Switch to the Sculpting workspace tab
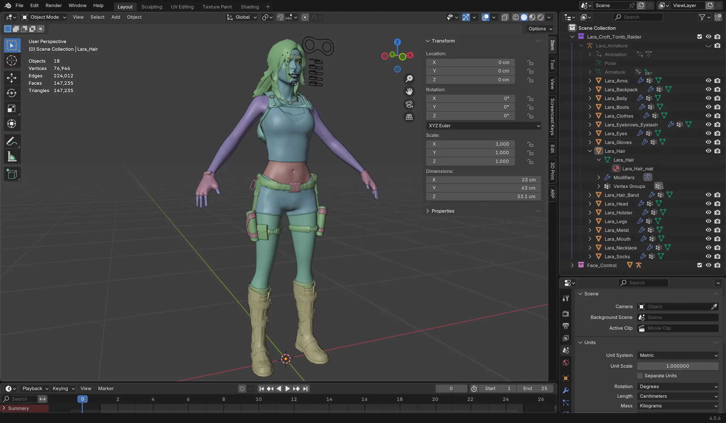 pyautogui.click(x=151, y=7)
